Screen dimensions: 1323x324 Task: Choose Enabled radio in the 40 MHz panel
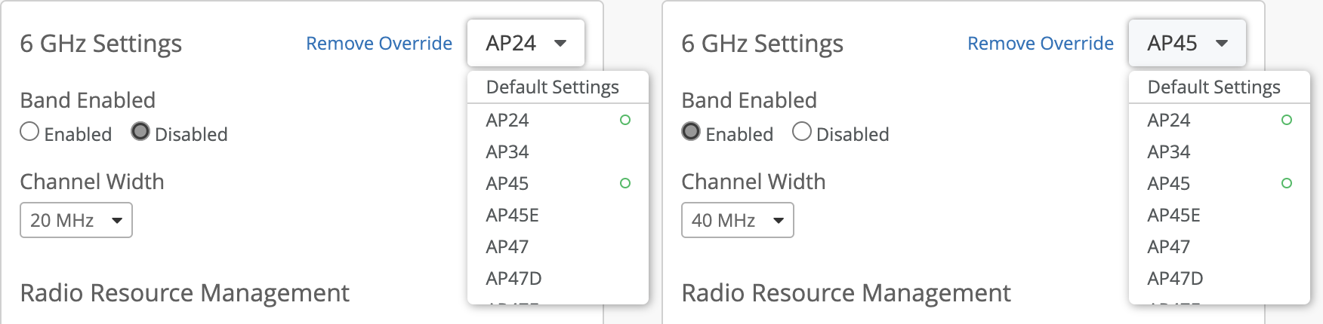click(691, 132)
